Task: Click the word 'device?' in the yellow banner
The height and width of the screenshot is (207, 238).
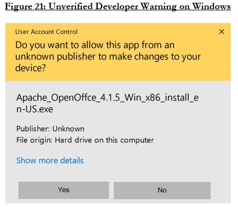Action: (30, 68)
